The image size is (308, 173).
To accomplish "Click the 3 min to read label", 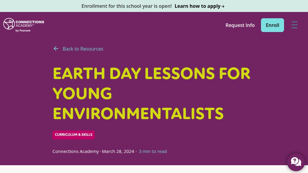I will click(x=153, y=151).
